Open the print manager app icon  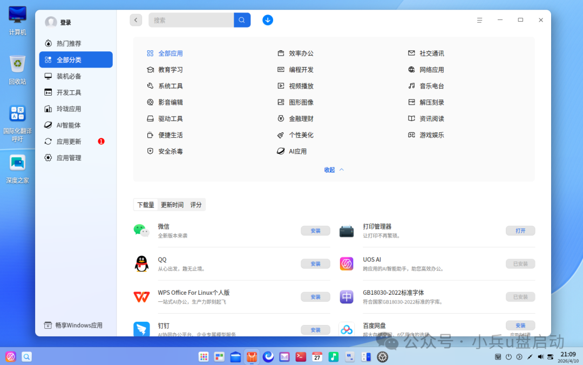pyautogui.click(x=347, y=231)
